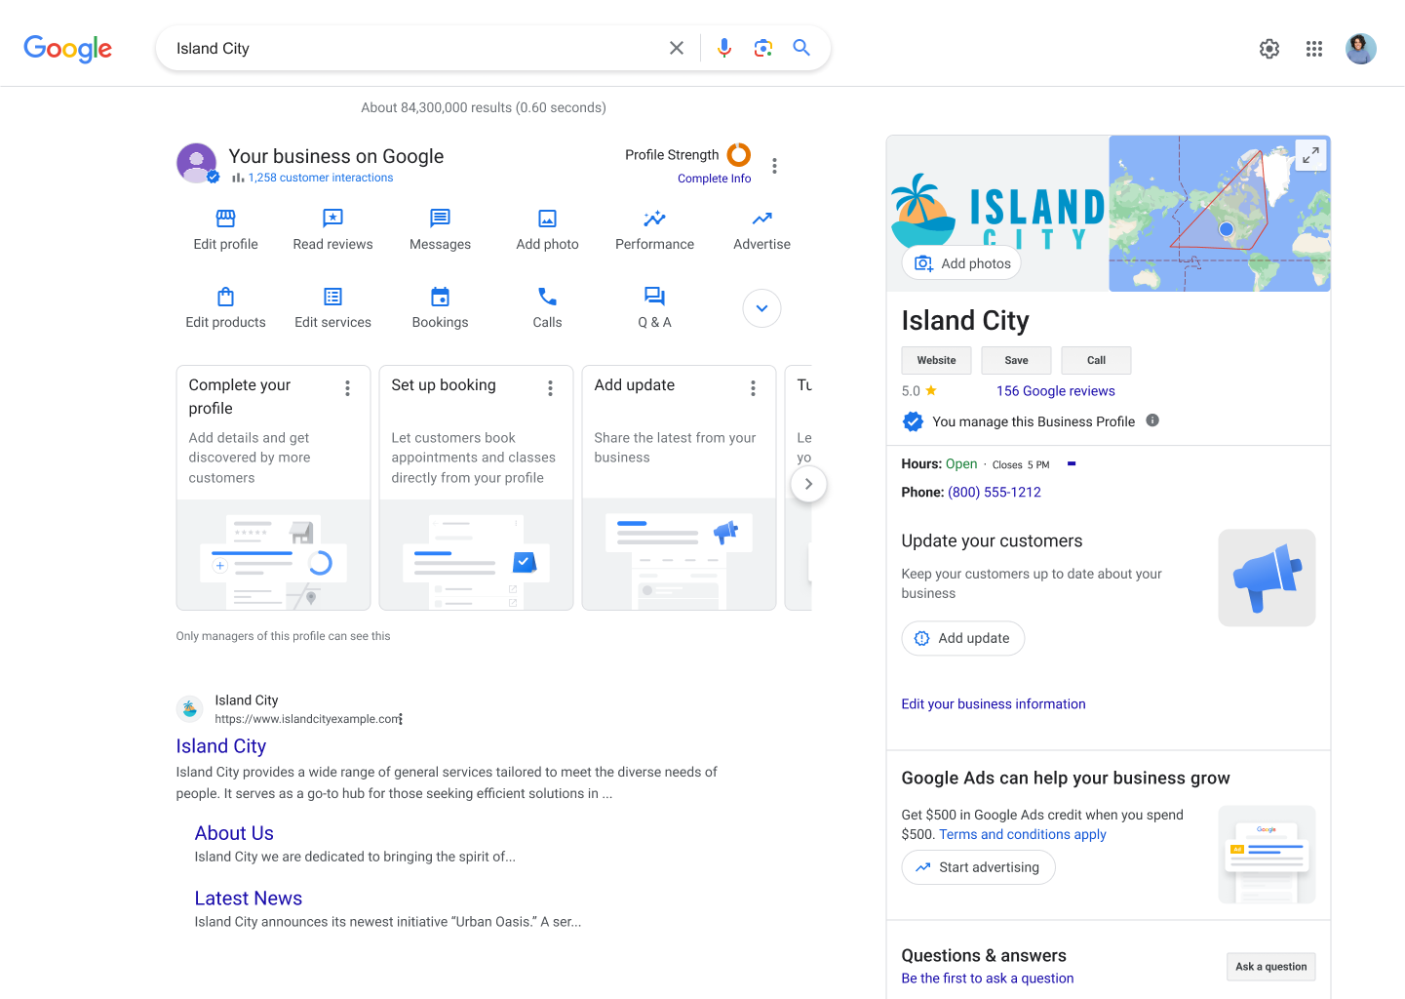Open Complete your profile card menu
Image resolution: width=1405 pixels, height=999 pixels.
point(347,388)
